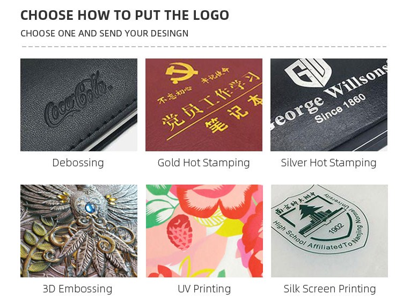Select the UV Printing floral image
Viewport: 403px width, 301px height.
[204, 231]
